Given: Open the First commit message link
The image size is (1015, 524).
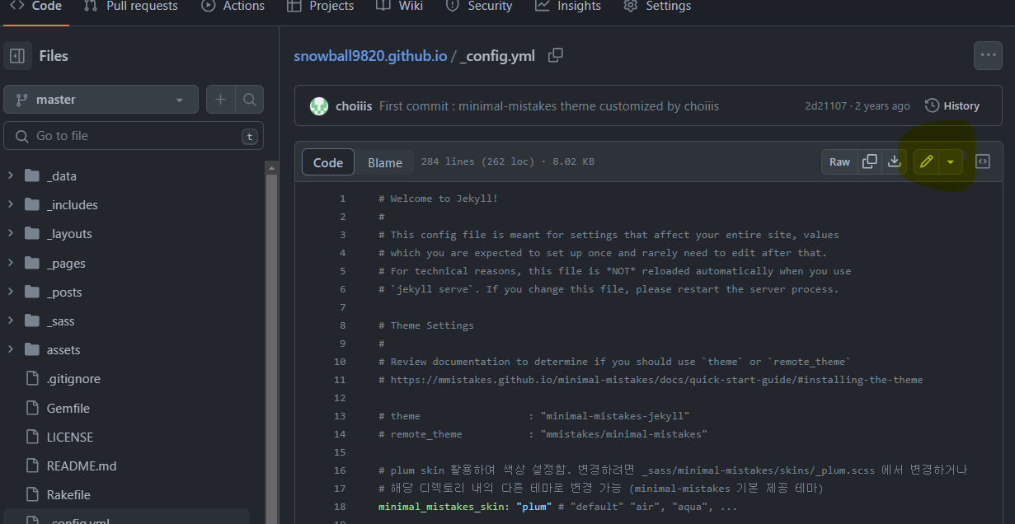Looking at the screenshot, I should (x=549, y=106).
